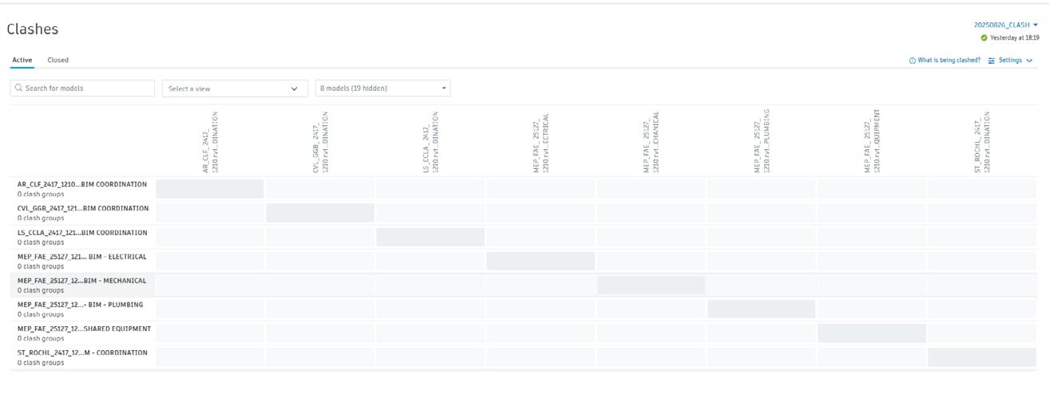This screenshot has width=1049, height=409.
Task: Click the Search for models field
Action: pos(88,88)
